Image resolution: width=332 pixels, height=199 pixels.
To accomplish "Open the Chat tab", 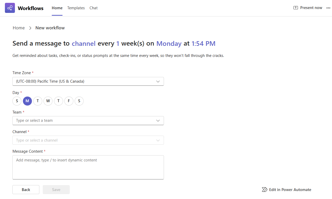I will pyautogui.click(x=93, y=8).
